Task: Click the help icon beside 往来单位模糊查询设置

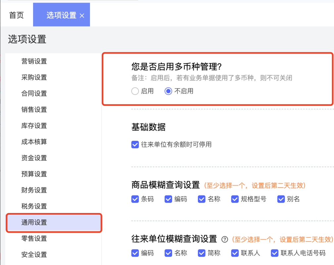Action: 225,239
